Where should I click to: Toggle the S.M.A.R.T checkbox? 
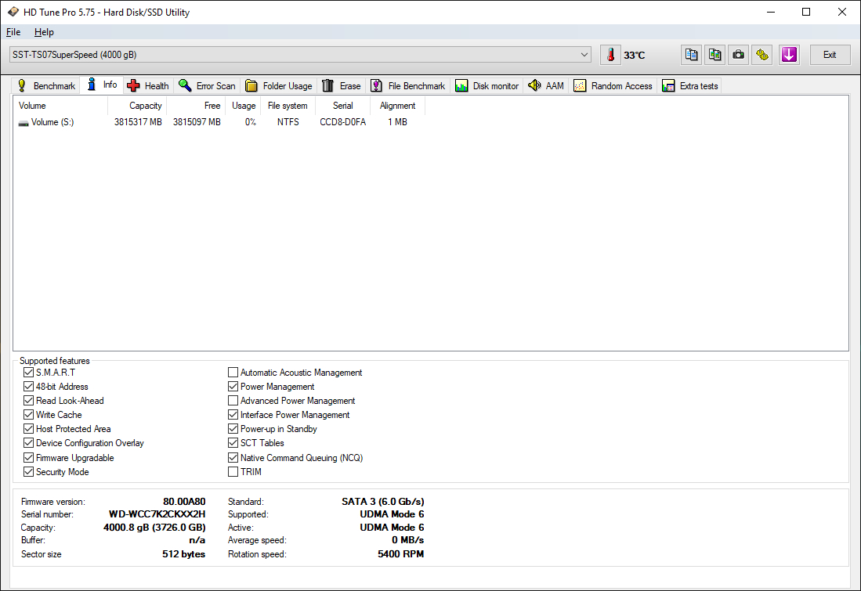[28, 373]
